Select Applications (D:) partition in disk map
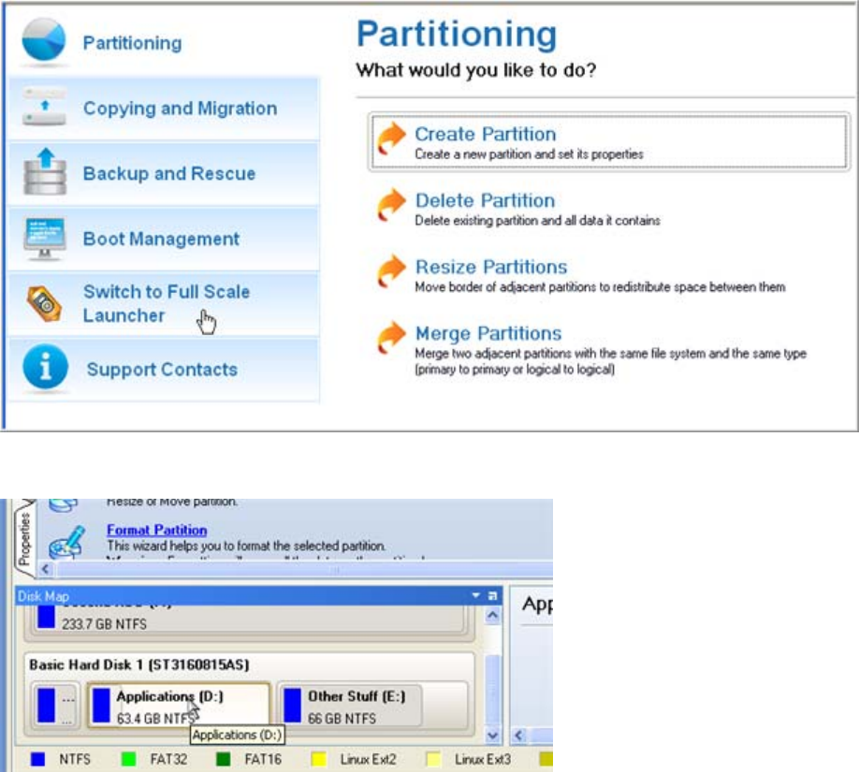The height and width of the screenshot is (772, 859). click(x=179, y=706)
